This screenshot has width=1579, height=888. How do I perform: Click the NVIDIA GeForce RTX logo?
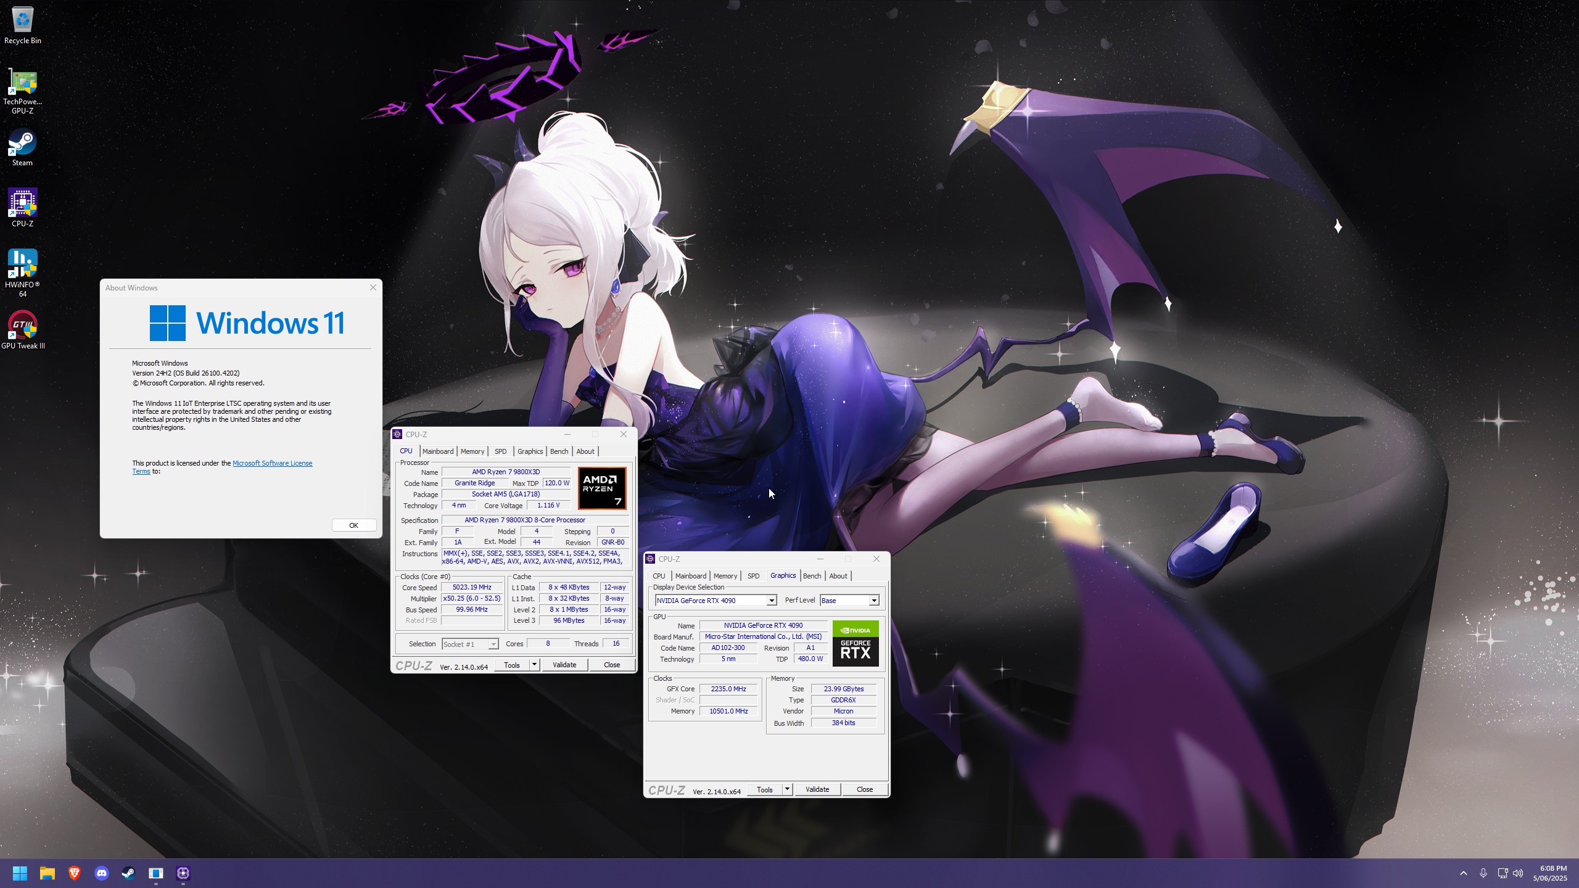[x=855, y=643]
